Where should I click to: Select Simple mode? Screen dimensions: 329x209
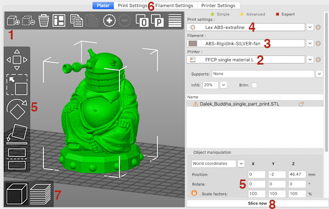[220, 14]
